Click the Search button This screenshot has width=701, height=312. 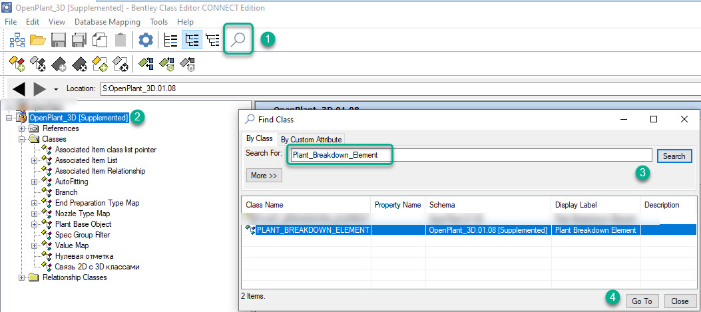pyautogui.click(x=674, y=156)
